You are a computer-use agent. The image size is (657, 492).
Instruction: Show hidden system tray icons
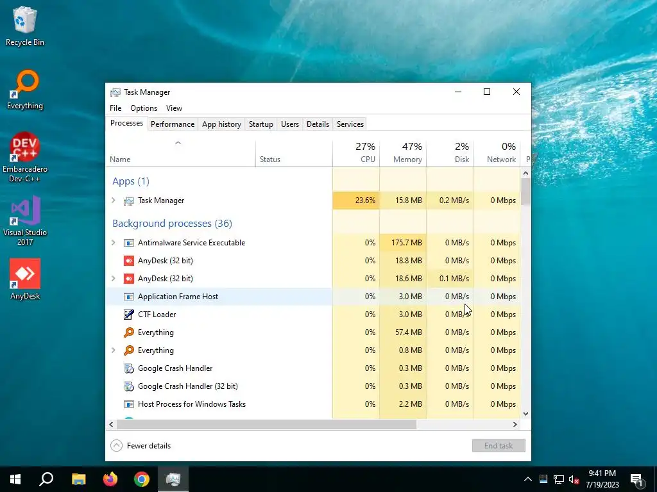click(528, 479)
